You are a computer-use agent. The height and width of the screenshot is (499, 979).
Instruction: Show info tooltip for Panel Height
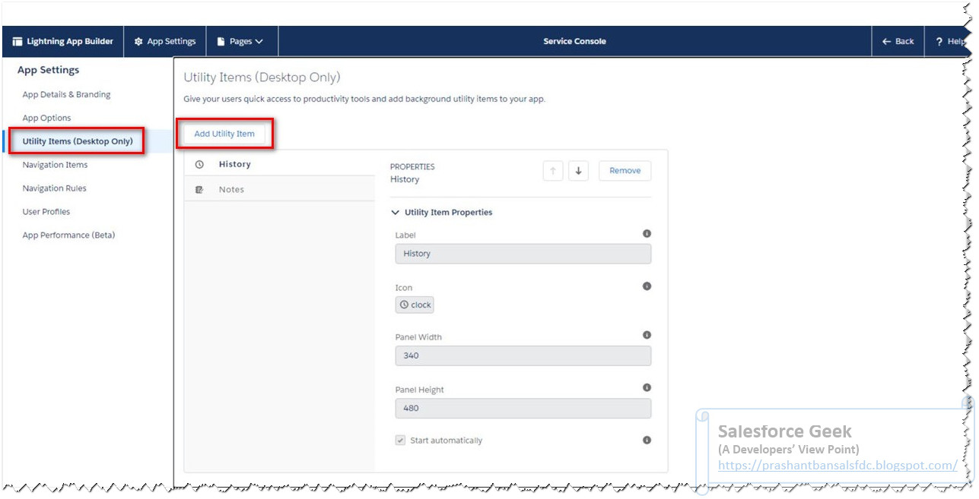point(647,387)
